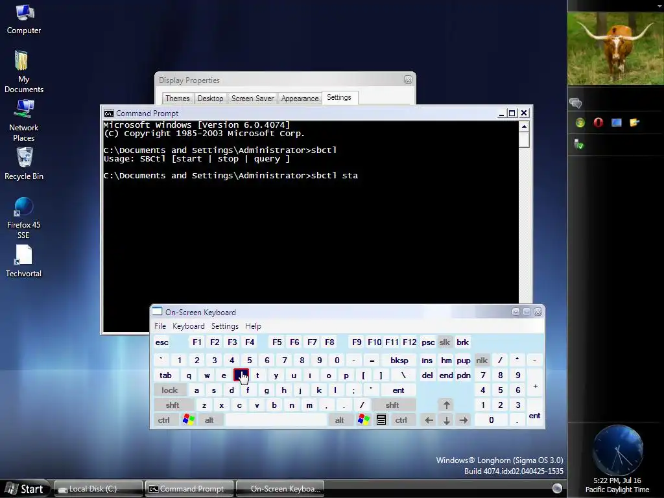
Task: Toggle the lock (caps lock) key
Action: coord(169,390)
